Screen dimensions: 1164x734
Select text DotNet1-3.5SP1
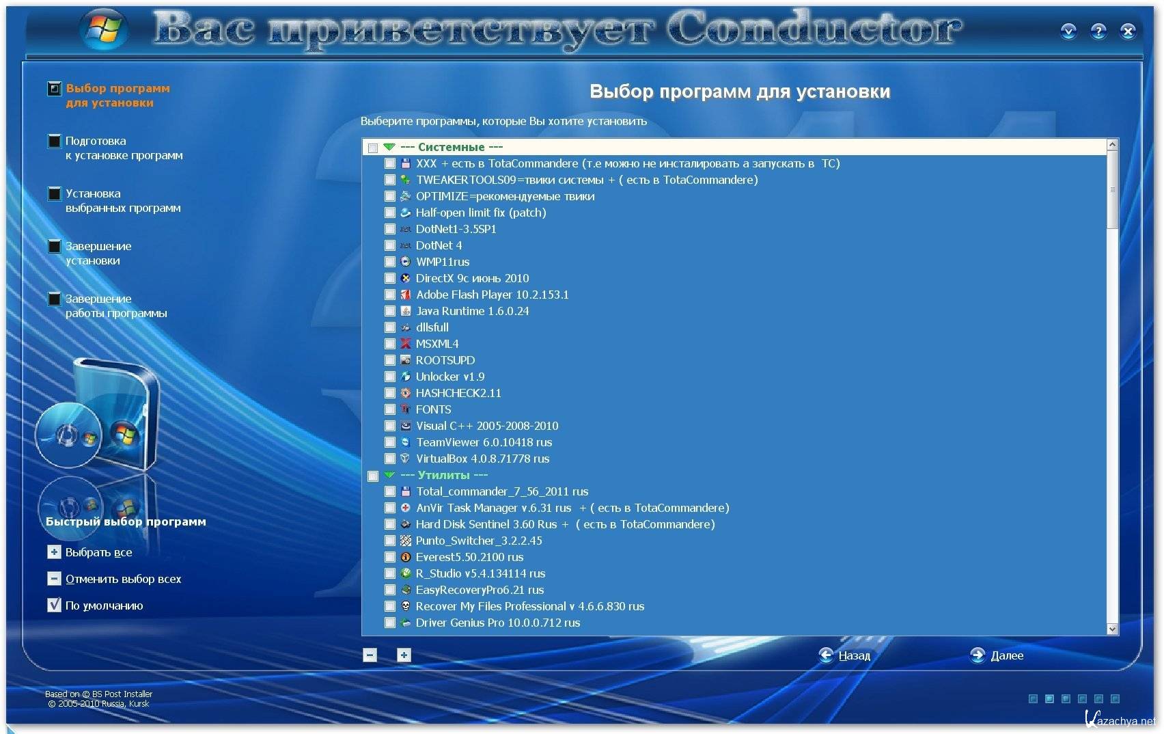point(456,229)
